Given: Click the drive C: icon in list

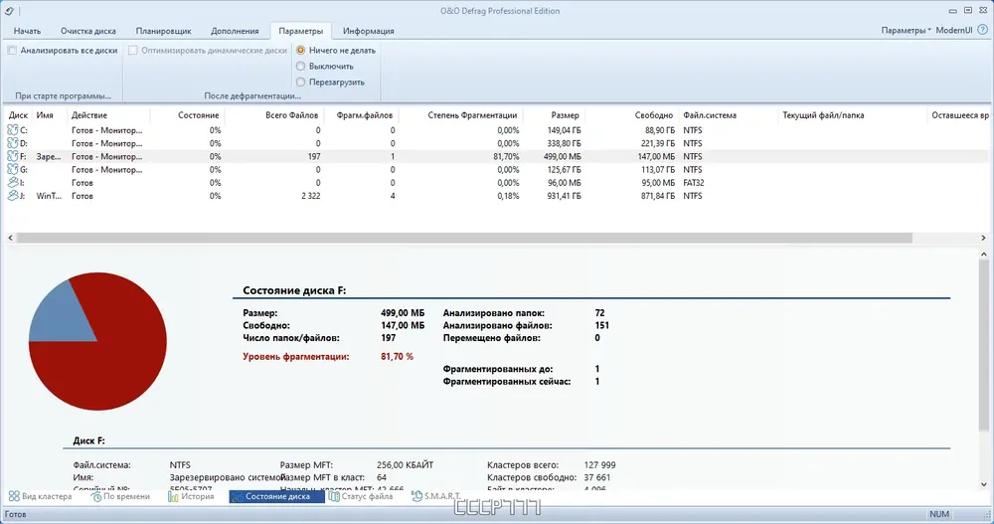Looking at the screenshot, I should pyautogui.click(x=13, y=130).
